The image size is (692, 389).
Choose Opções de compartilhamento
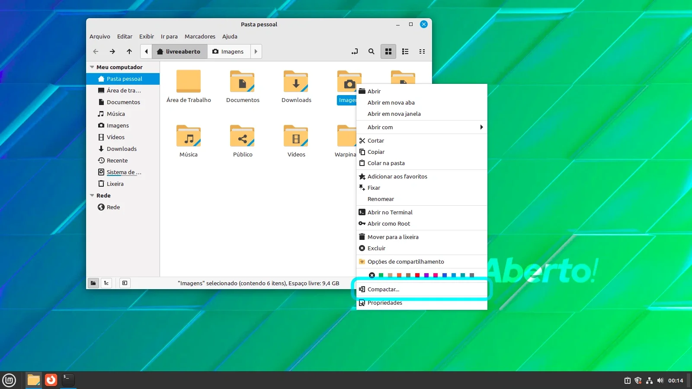tap(422, 261)
